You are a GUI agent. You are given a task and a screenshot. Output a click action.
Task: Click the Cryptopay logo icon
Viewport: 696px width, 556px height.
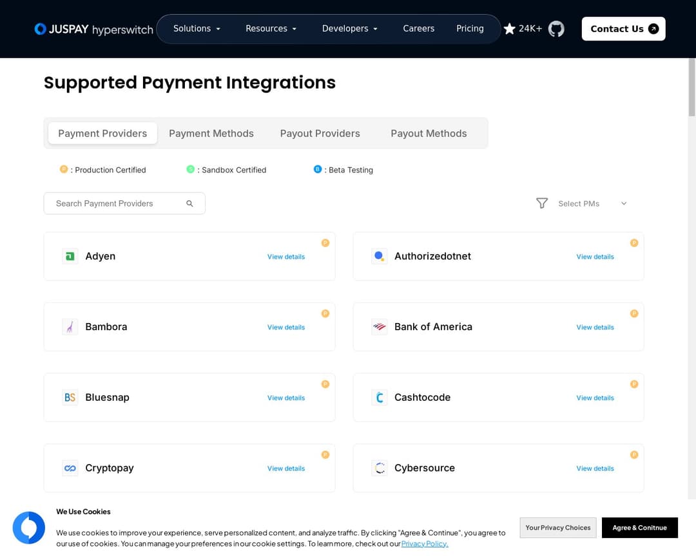click(70, 468)
